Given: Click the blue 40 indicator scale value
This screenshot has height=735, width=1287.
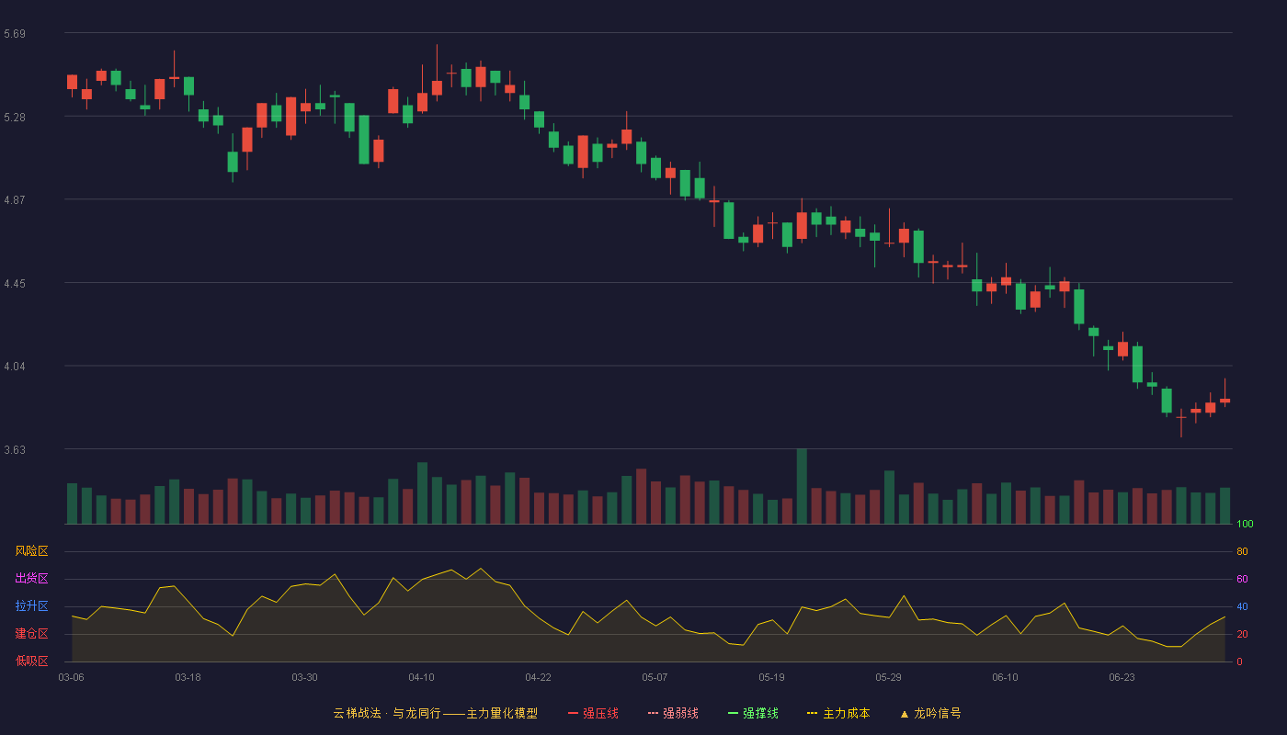Looking at the screenshot, I should (x=1243, y=606).
